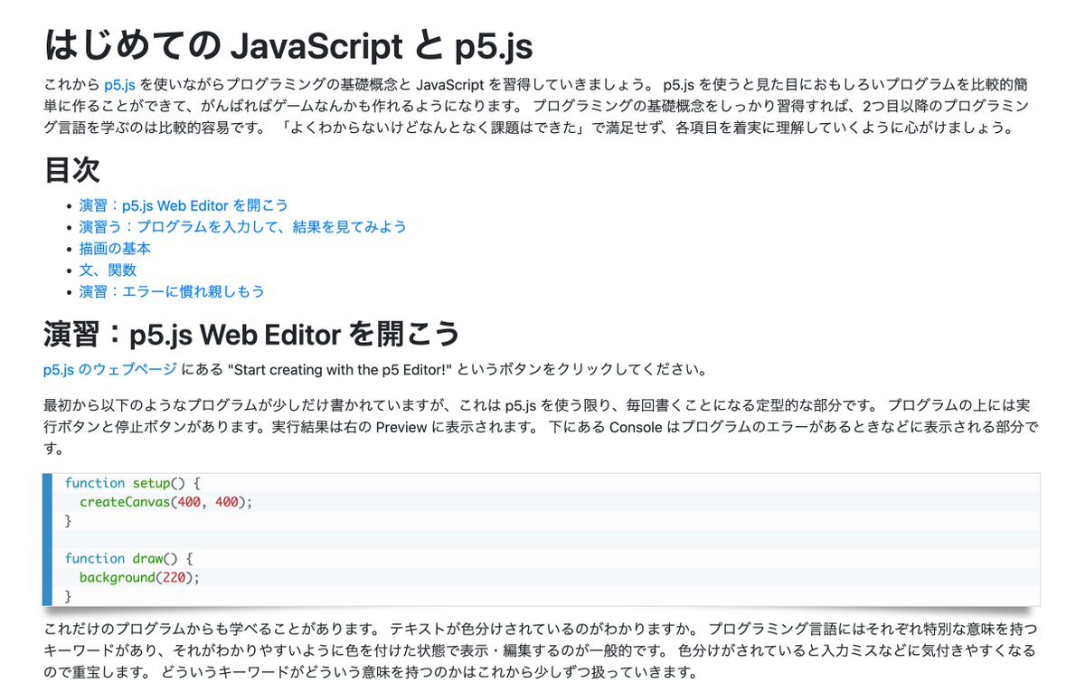The image size is (1085, 692).
Task: Follow the '文、関数' contents link
Action: click(108, 270)
